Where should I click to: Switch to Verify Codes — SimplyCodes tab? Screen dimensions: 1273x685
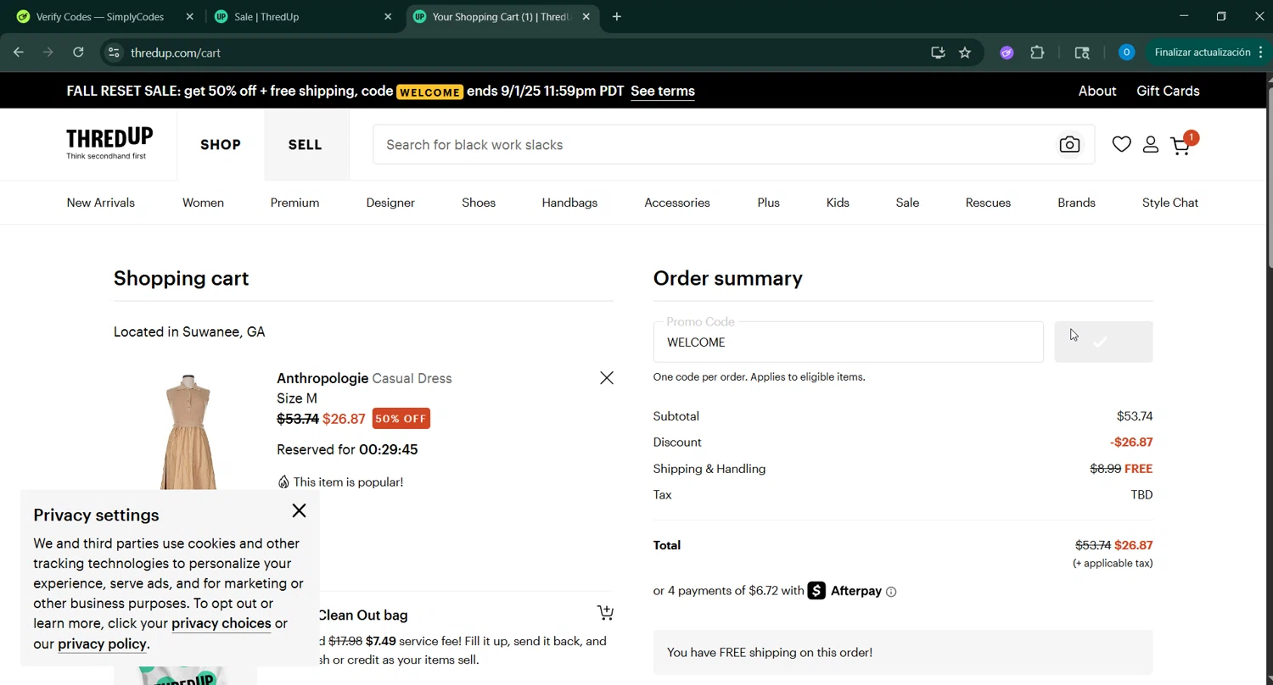point(100,17)
